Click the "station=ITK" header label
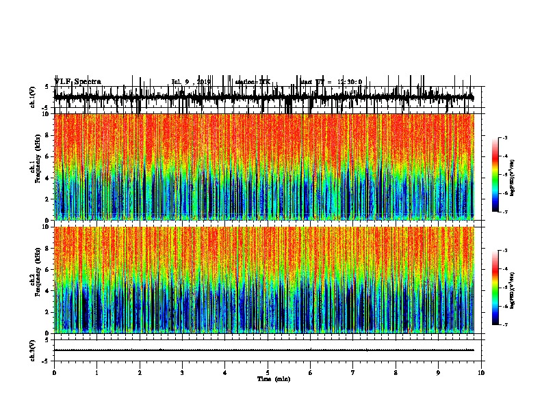This screenshot has width=542, height=418. pos(253,82)
